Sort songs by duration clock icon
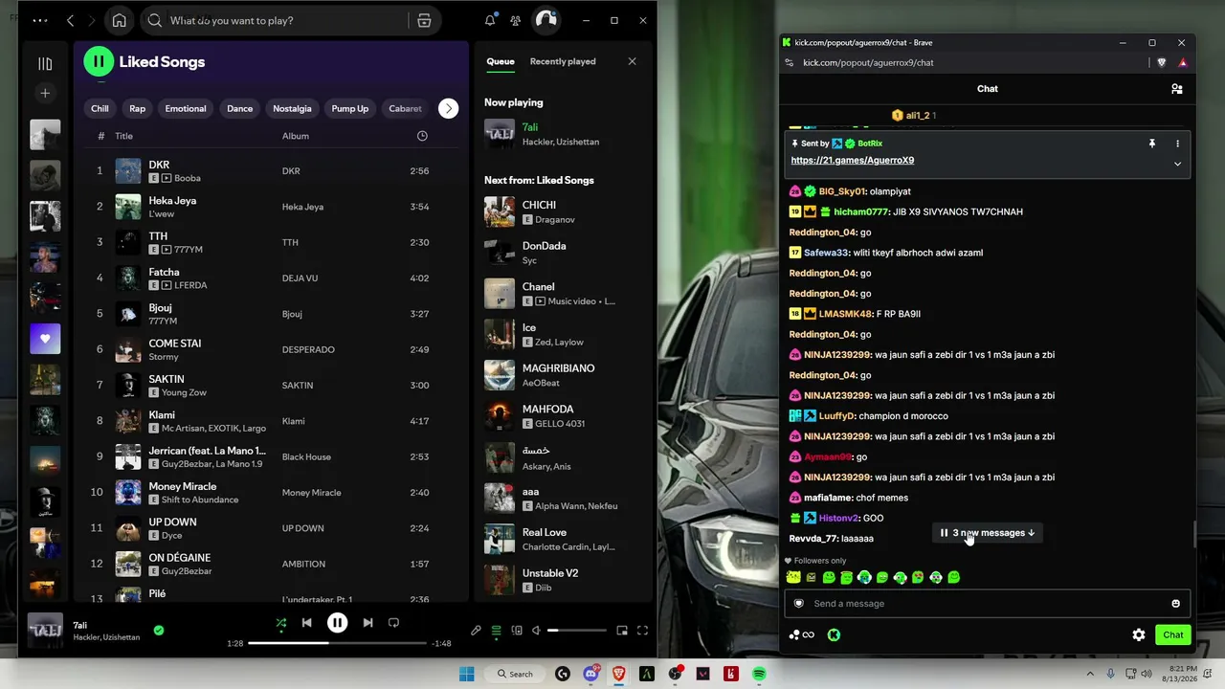 pos(422,136)
